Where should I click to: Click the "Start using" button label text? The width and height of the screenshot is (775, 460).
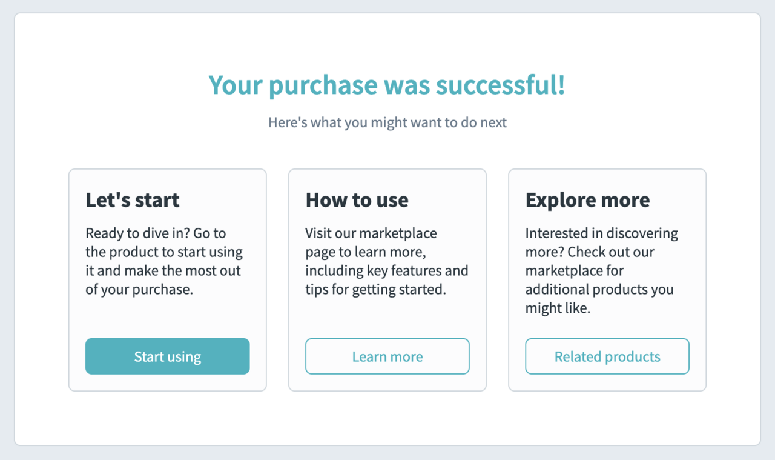[167, 356]
